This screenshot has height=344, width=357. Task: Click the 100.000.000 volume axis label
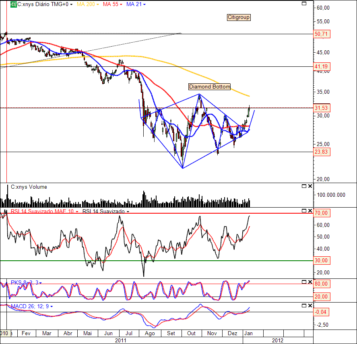(331, 195)
